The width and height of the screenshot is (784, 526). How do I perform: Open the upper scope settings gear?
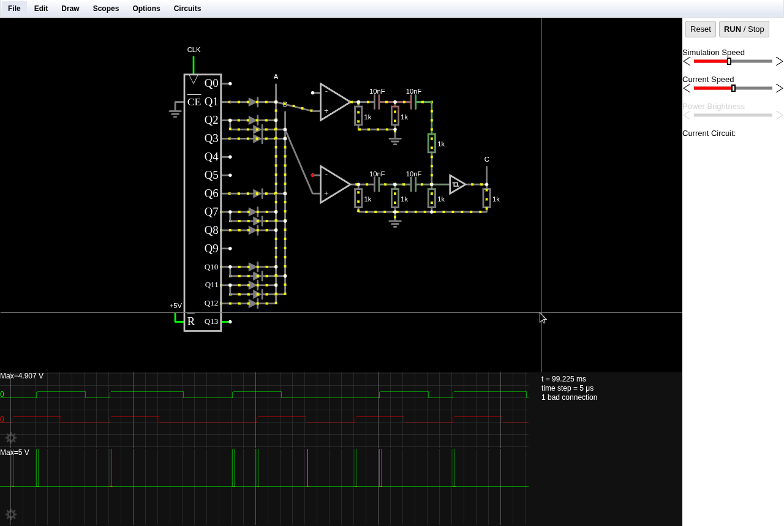pos(11,438)
